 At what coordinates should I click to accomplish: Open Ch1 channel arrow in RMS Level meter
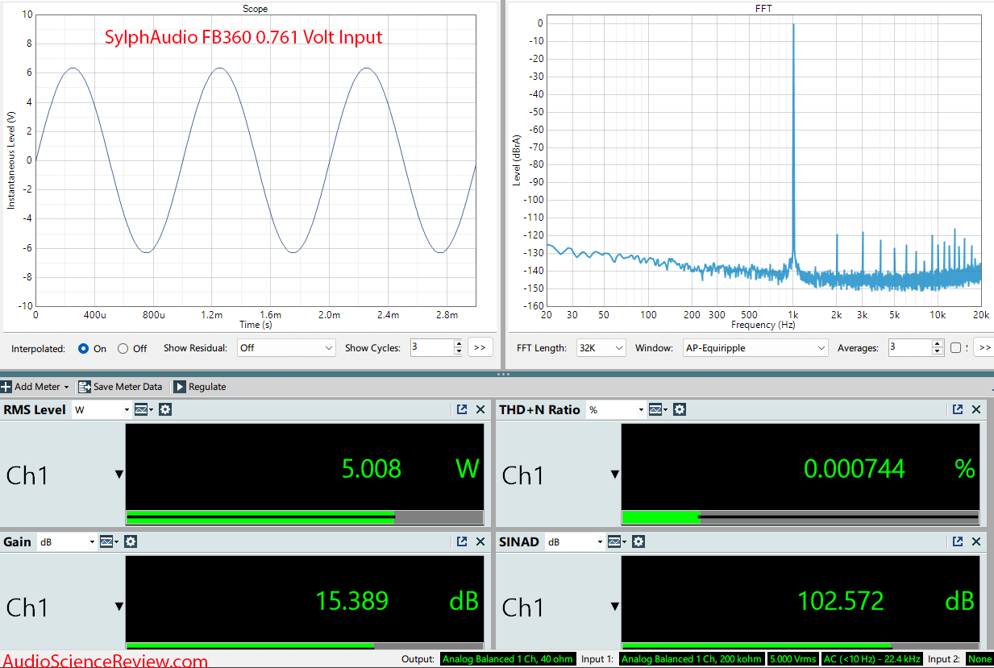119,475
